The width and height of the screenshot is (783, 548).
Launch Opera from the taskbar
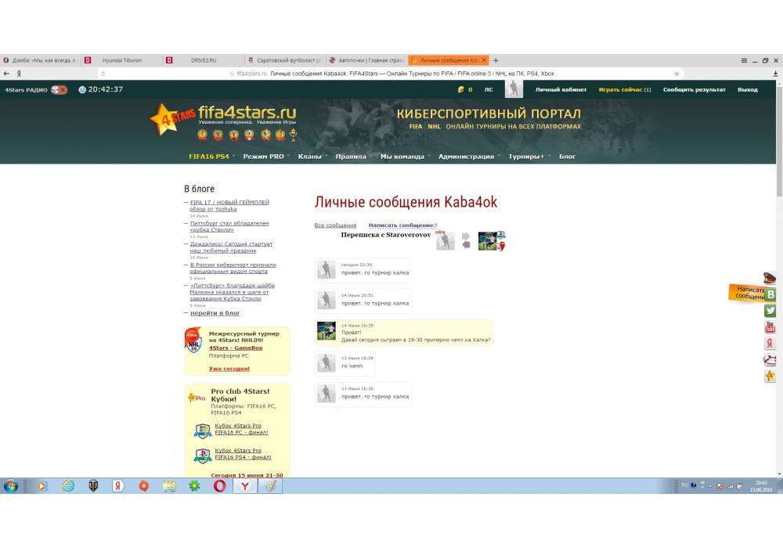(x=220, y=486)
